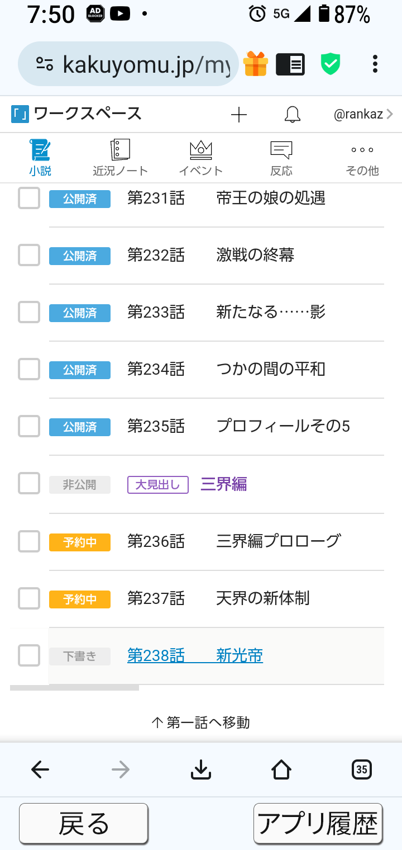The width and height of the screenshot is (402, 850).
Task: Select checkbox next to 第236話 三界編プロローグ
Action: pyautogui.click(x=29, y=541)
